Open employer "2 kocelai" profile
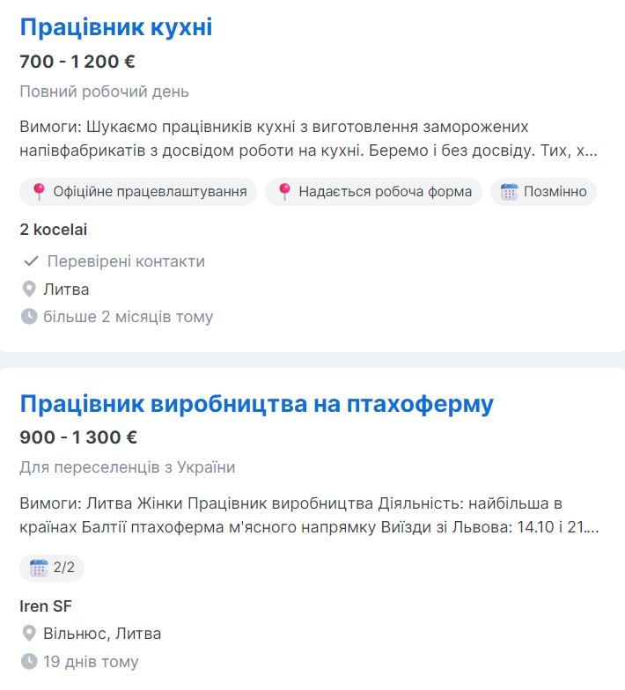This screenshot has height=690, width=625. point(54,230)
